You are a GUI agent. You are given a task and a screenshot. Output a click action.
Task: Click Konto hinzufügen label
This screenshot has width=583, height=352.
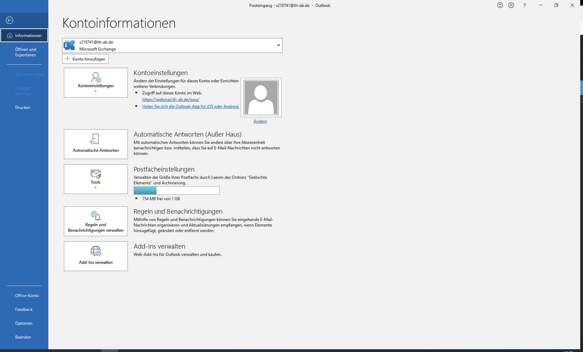pos(89,59)
